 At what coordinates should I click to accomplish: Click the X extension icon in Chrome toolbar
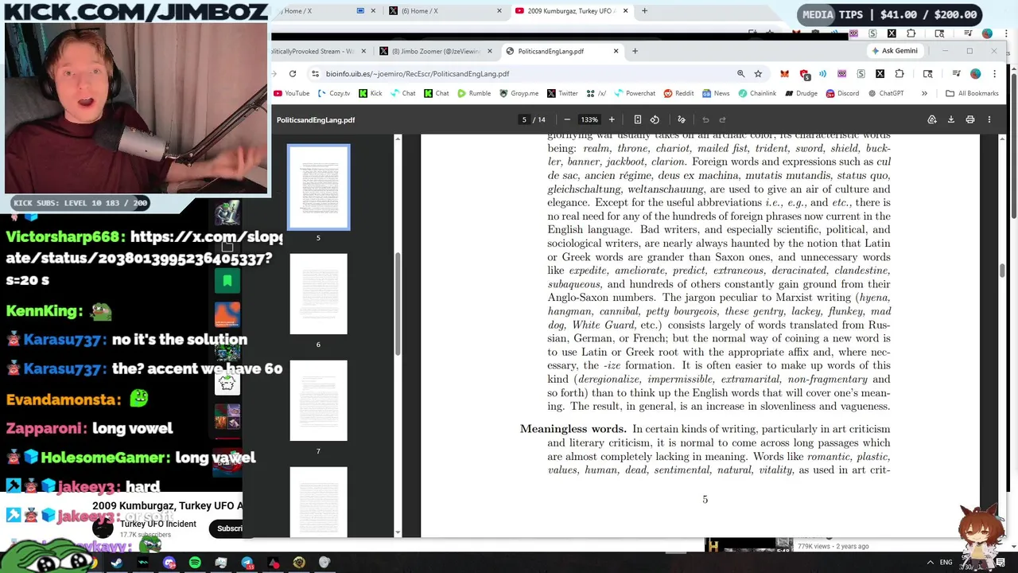(x=880, y=73)
